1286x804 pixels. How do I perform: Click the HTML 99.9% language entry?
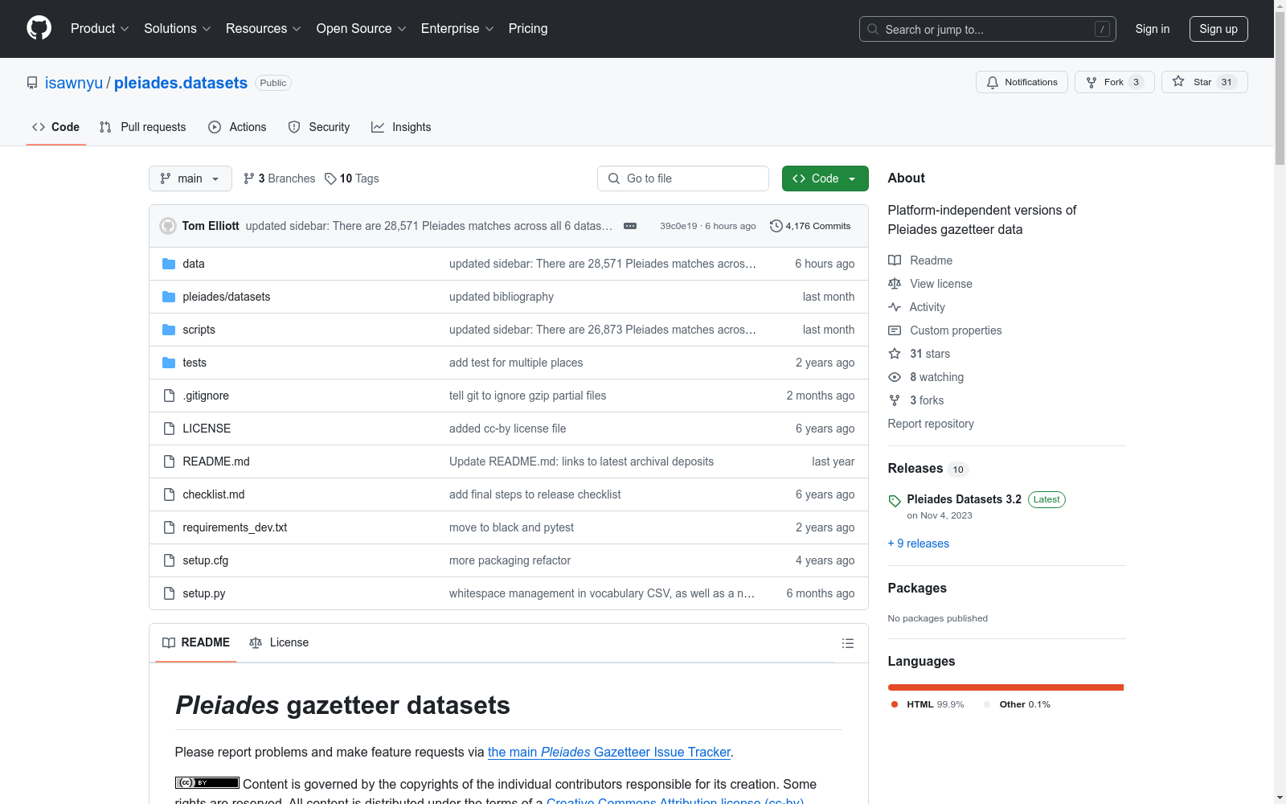928,704
